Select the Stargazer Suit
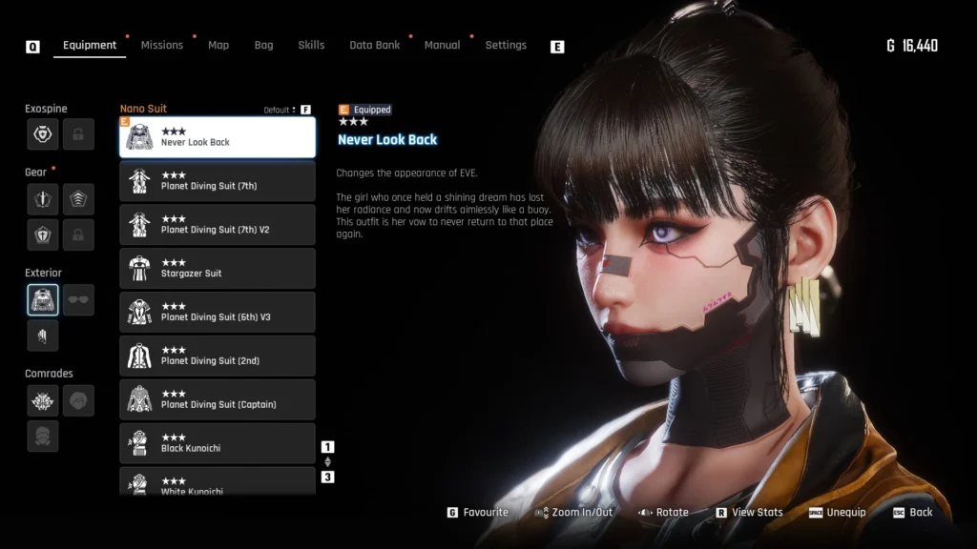 218,268
